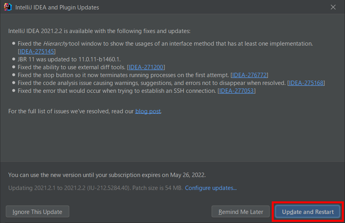The width and height of the screenshot is (345, 223).
Task: Click the Ignore This Update button
Action: coord(37,212)
